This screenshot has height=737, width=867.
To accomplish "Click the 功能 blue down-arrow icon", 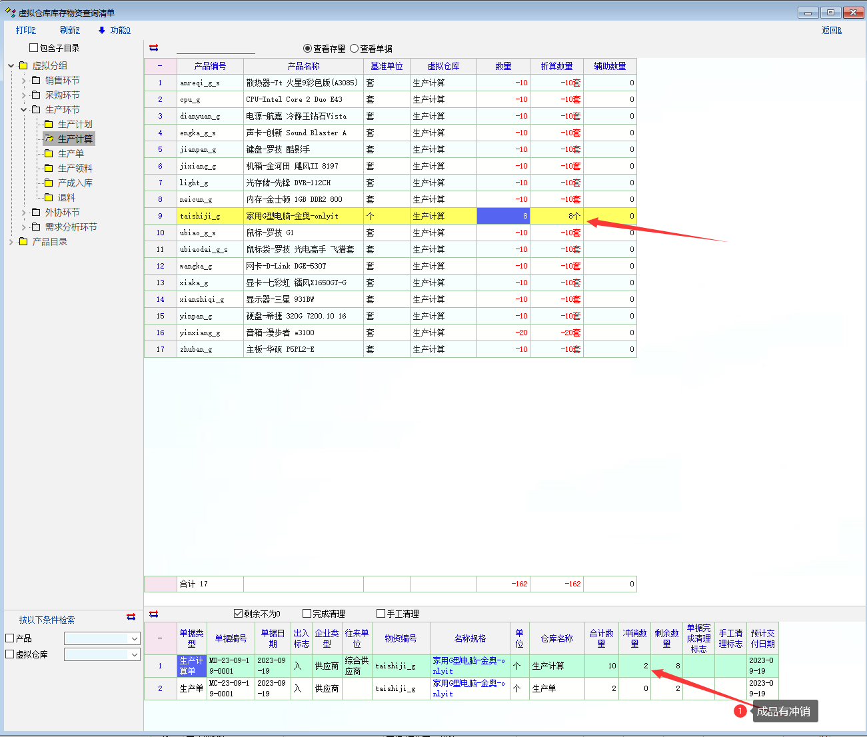I will coord(102,30).
